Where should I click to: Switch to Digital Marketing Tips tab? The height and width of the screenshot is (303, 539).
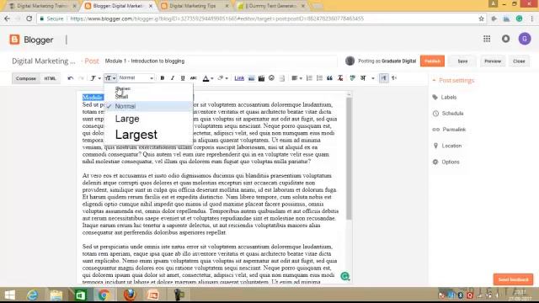[195, 6]
